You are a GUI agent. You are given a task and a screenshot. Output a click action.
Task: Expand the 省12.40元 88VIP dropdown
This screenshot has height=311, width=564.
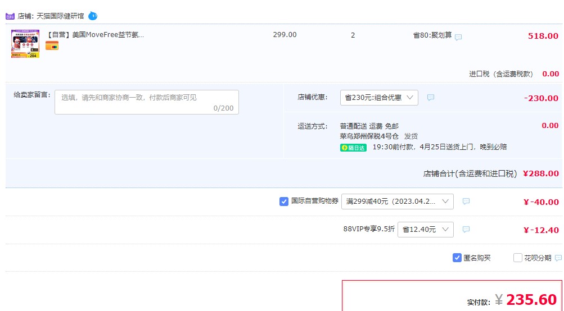(426, 230)
